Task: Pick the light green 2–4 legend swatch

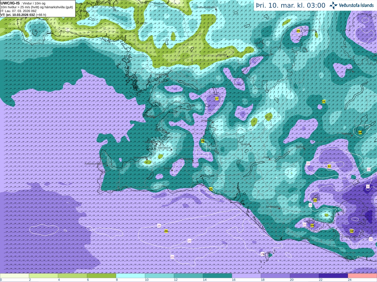Action: point(44,276)
